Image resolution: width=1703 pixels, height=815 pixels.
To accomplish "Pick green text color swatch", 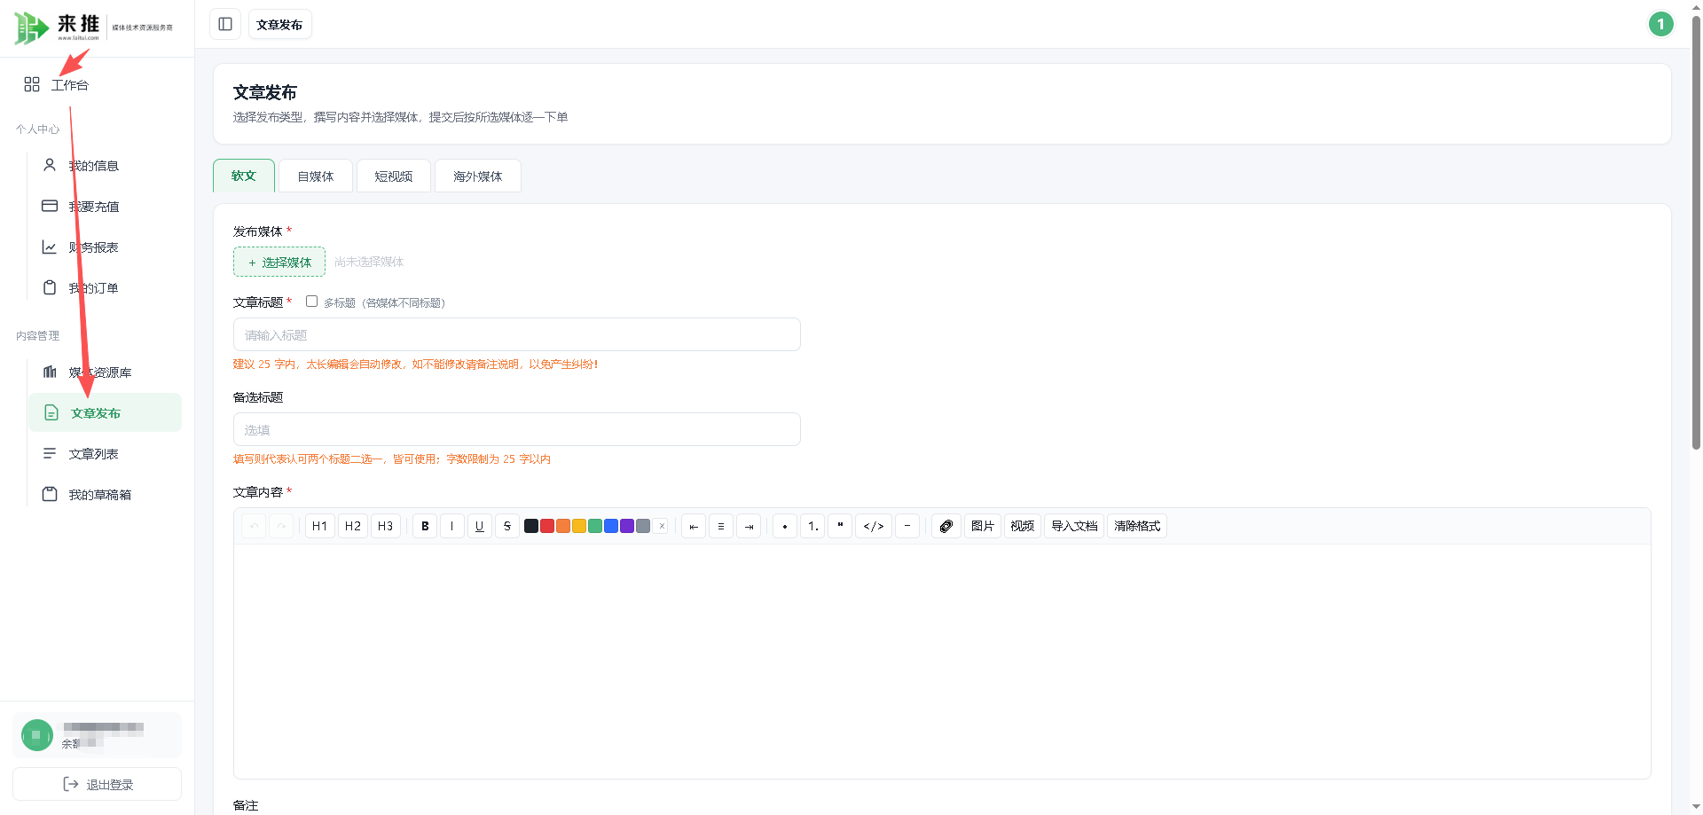I will pos(595,526).
